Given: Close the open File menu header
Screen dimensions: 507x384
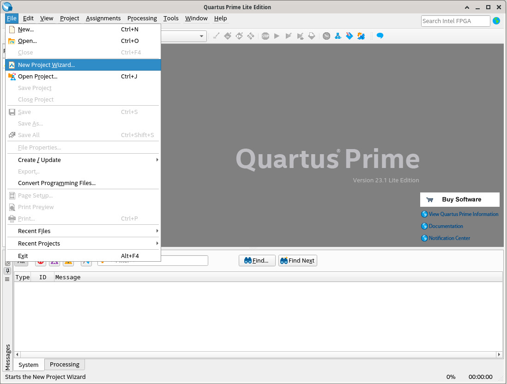Looking at the screenshot, I should (x=12, y=18).
